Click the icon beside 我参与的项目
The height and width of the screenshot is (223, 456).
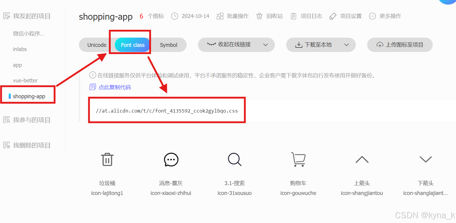[7, 120]
